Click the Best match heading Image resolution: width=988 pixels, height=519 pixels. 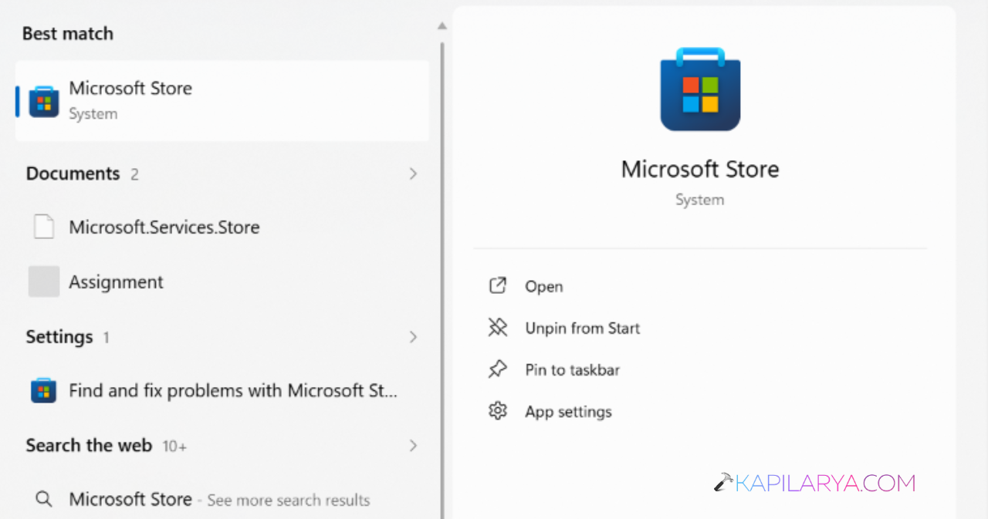[68, 33]
